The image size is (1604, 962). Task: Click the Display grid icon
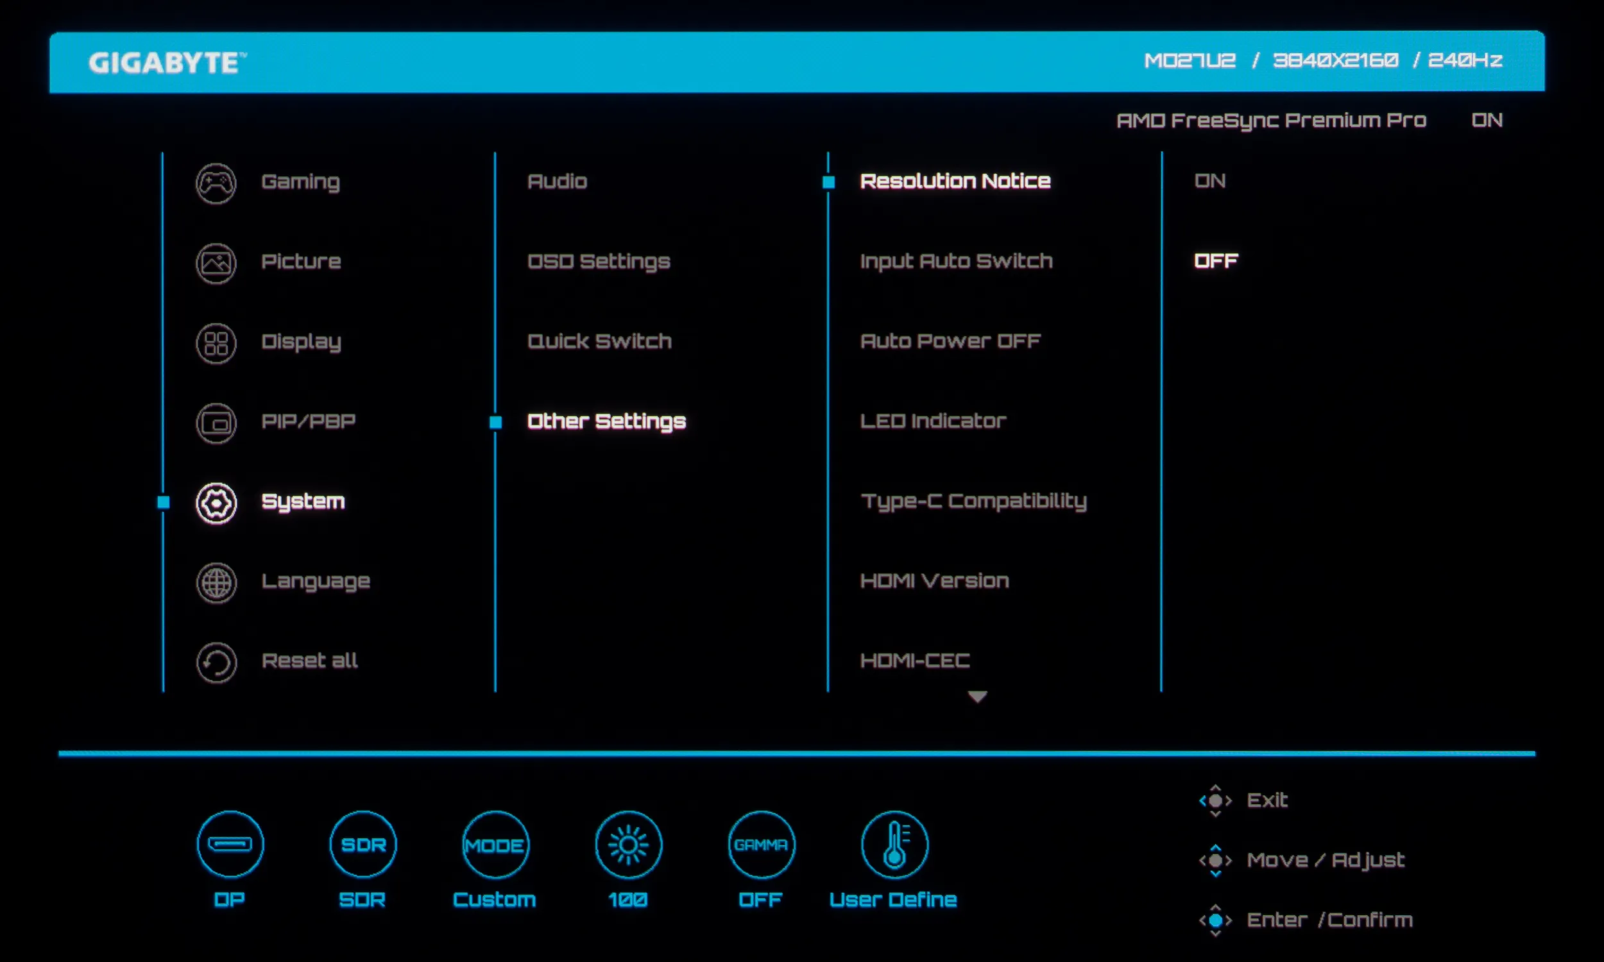(216, 343)
